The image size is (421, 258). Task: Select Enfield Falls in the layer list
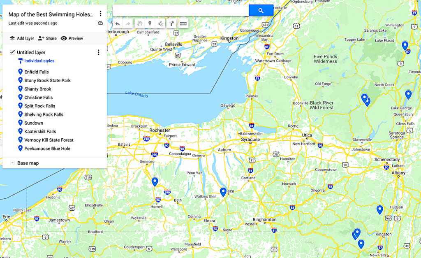pyautogui.click(x=37, y=72)
